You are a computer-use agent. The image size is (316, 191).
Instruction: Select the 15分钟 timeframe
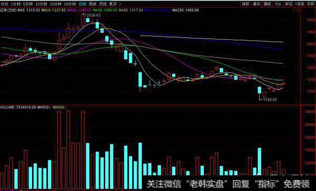click(41, 4)
